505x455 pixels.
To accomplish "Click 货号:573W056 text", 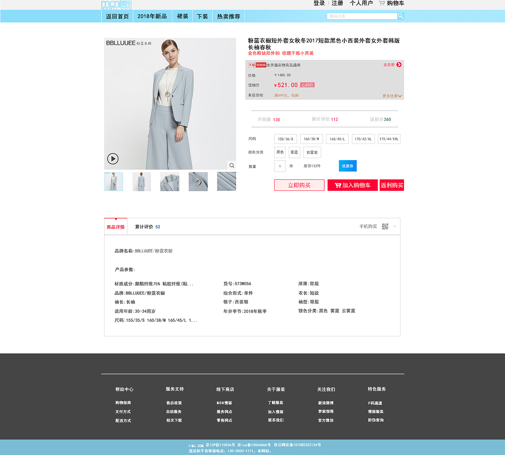I will 237,284.
